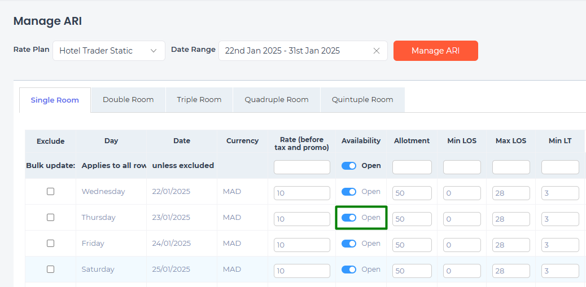Switch off Friday's availability toggle

pos(349,244)
